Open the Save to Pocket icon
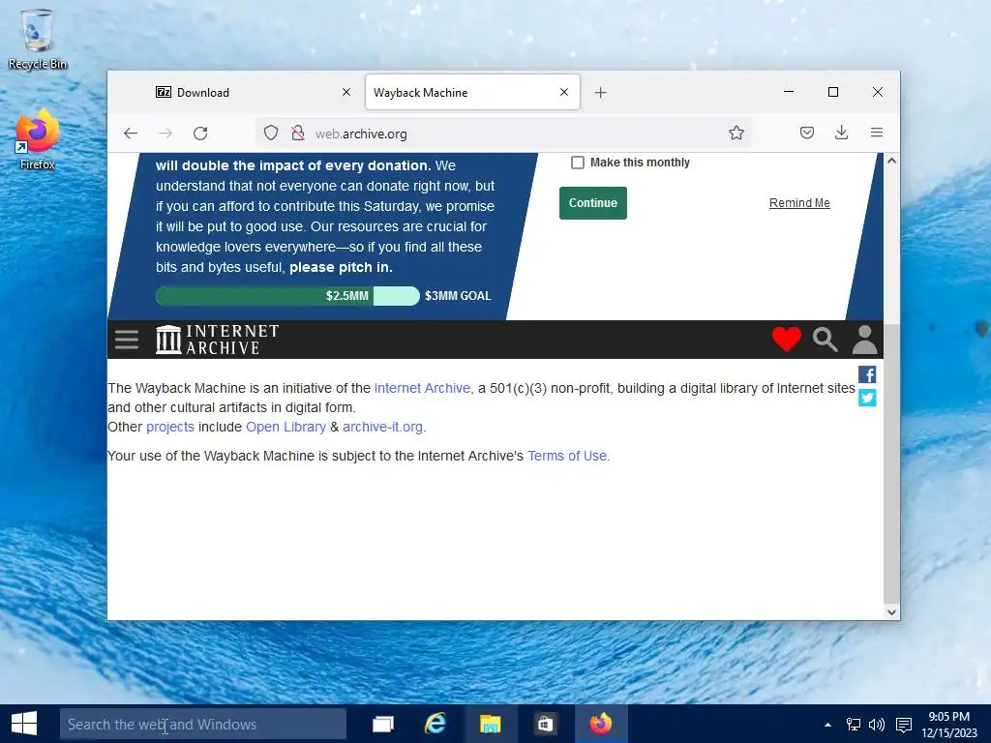The image size is (991, 743). pyautogui.click(x=807, y=133)
